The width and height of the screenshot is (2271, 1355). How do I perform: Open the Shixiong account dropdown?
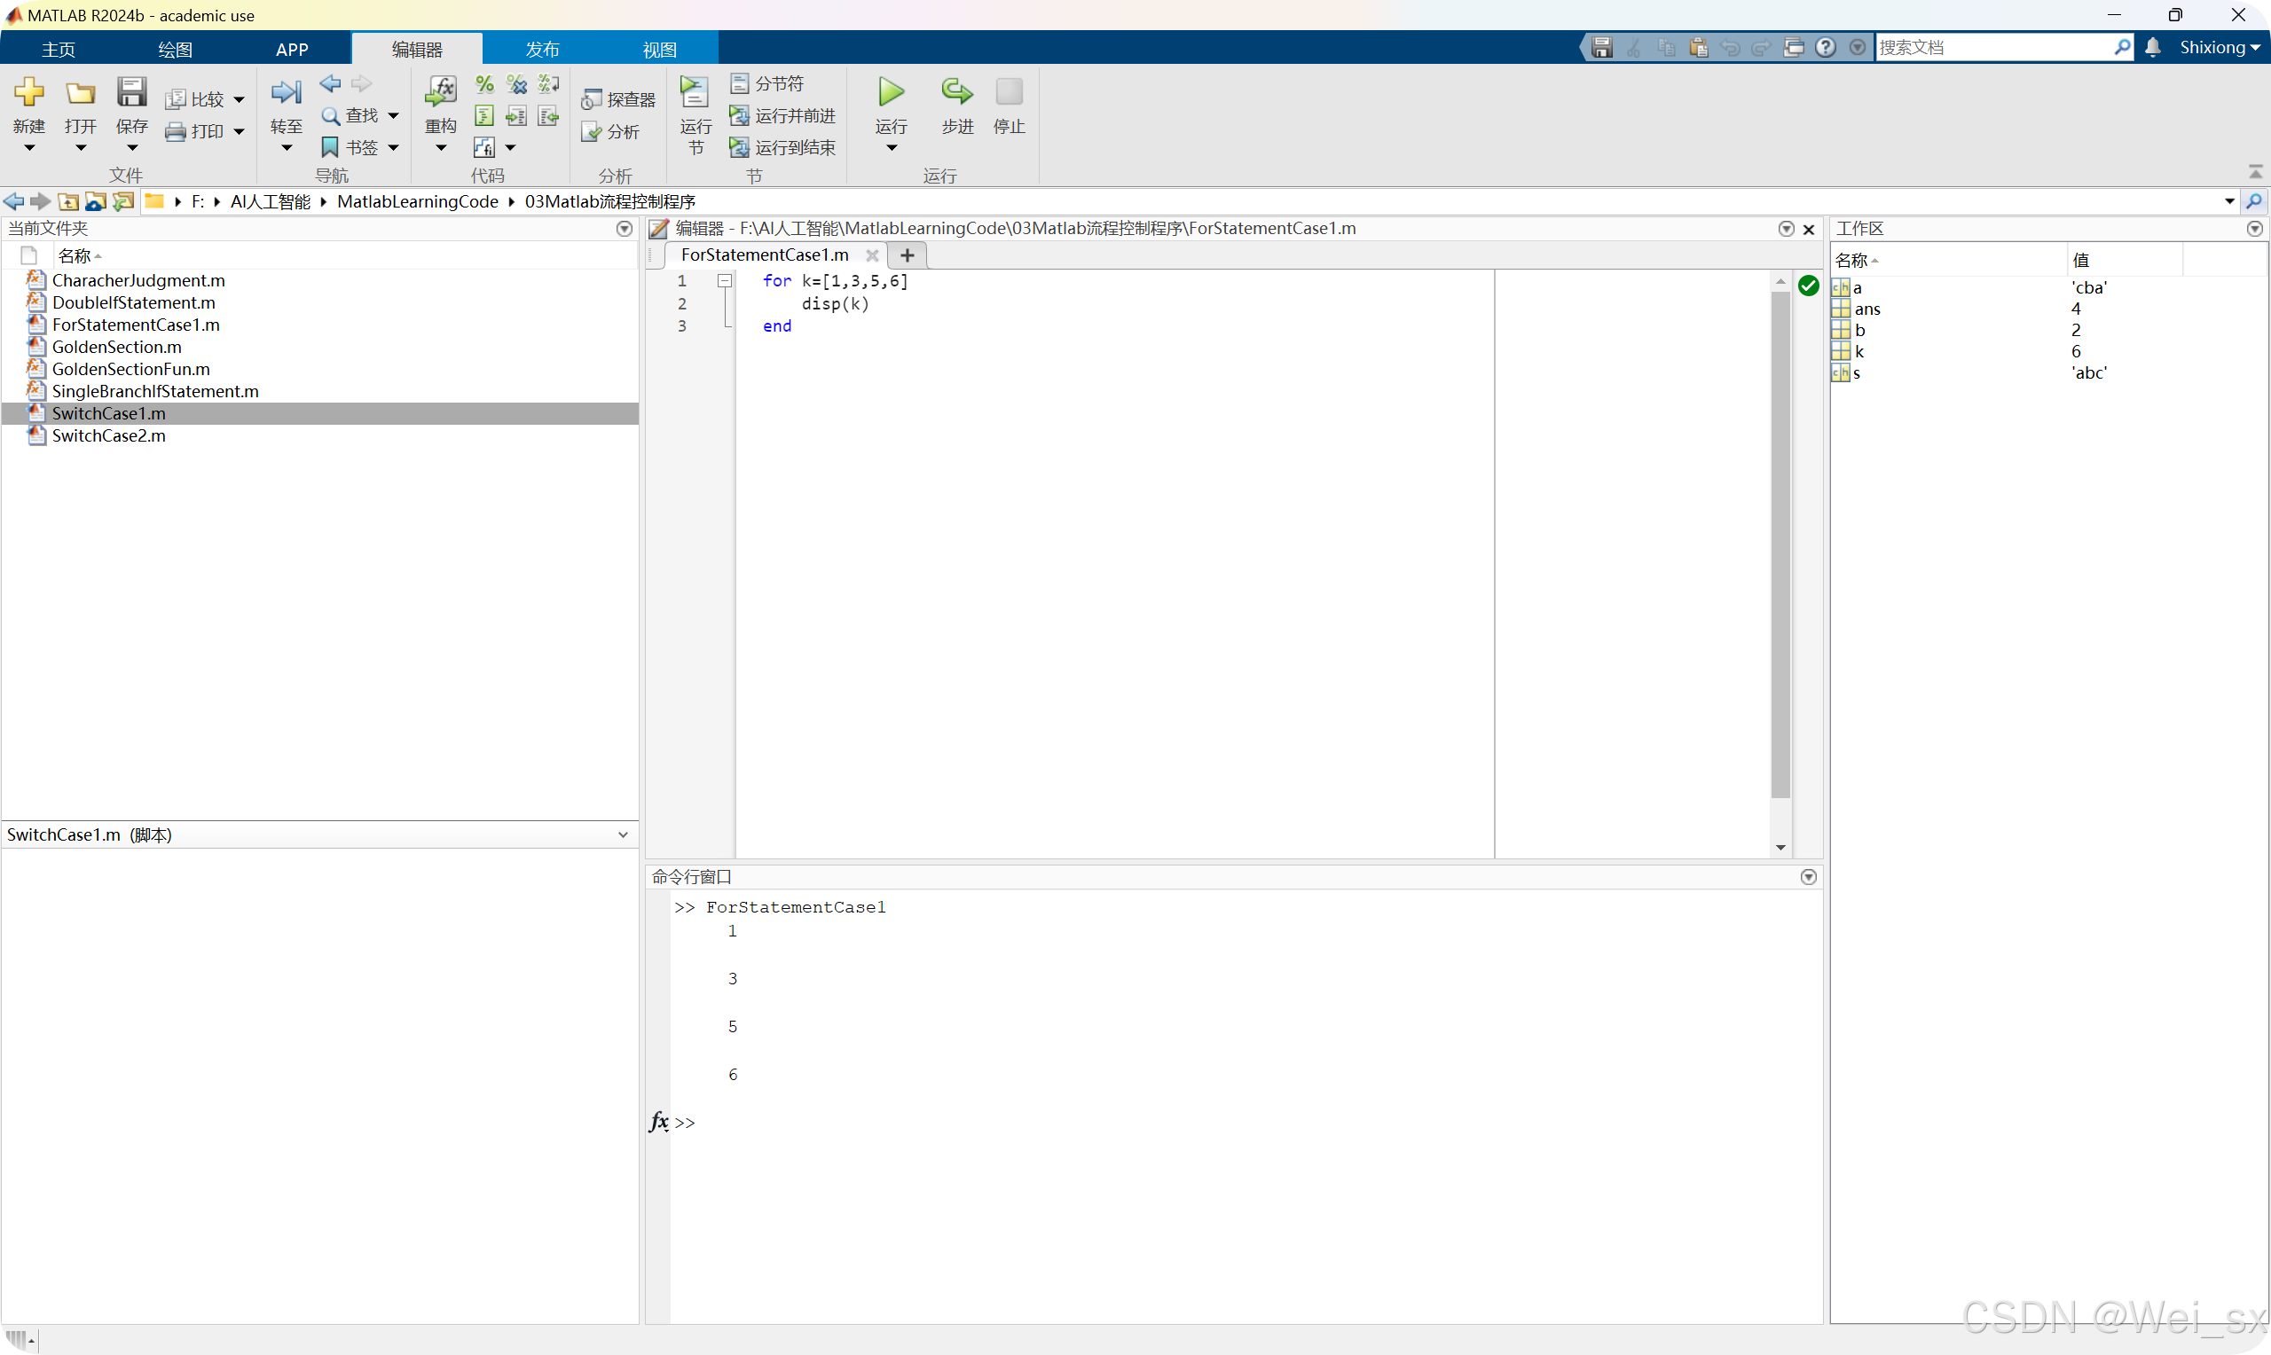pyautogui.click(x=2219, y=48)
